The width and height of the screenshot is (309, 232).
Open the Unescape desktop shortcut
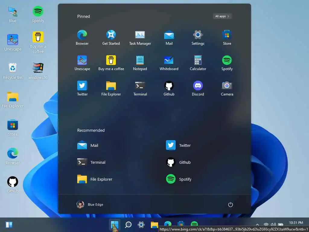pyautogui.click(x=13, y=42)
